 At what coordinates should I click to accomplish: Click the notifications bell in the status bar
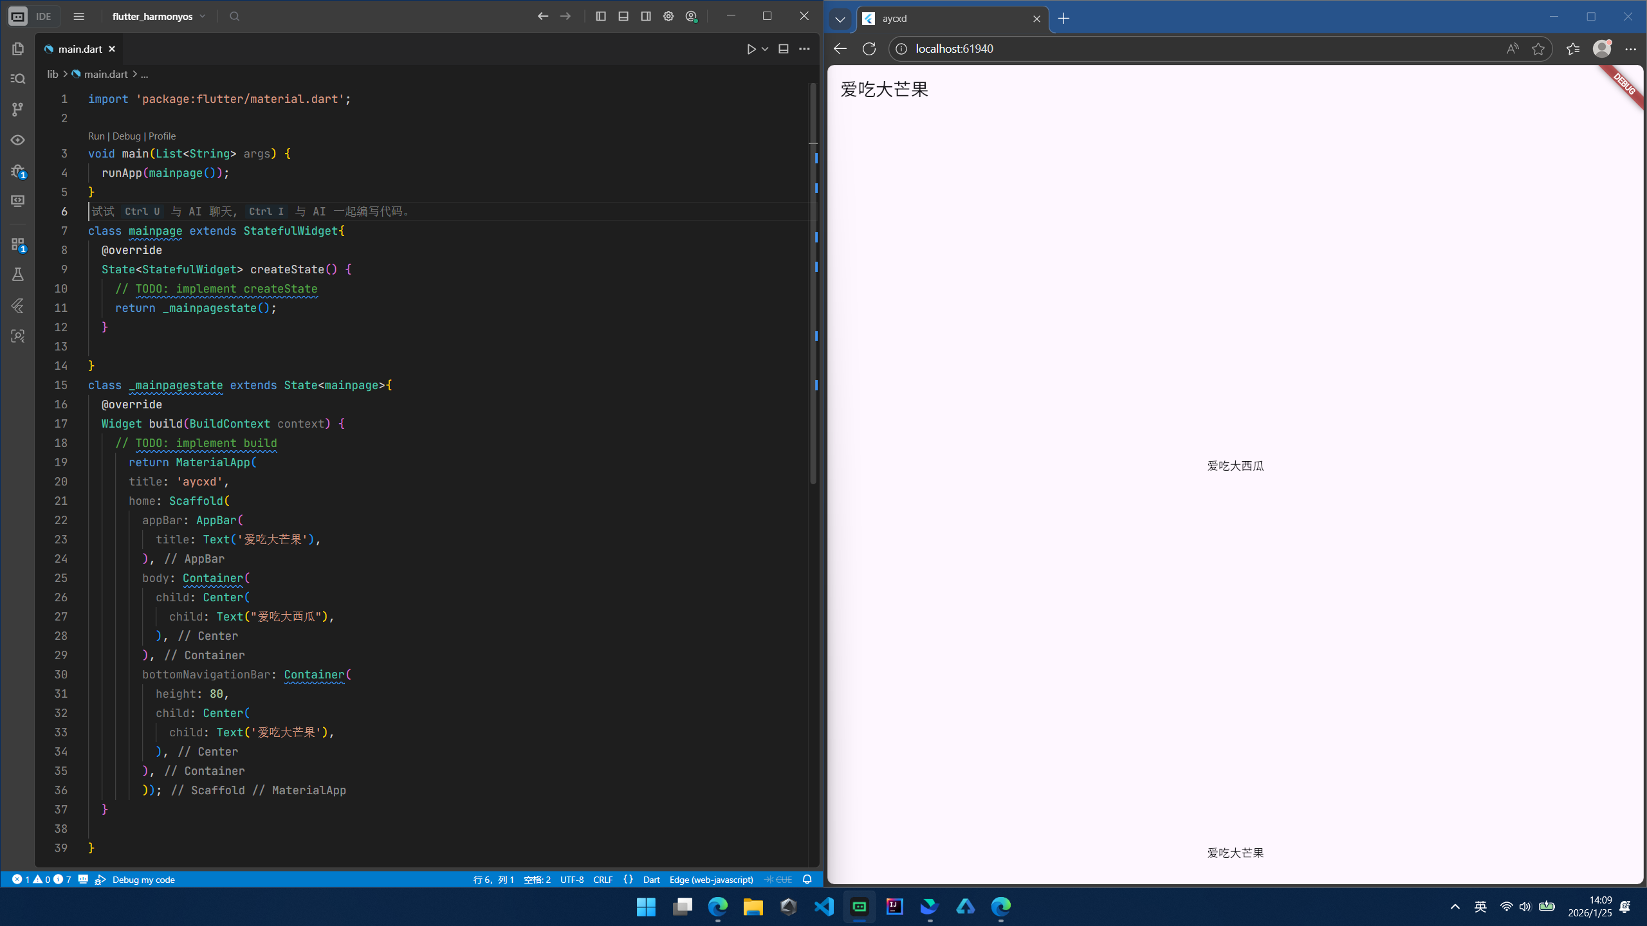[x=807, y=879]
